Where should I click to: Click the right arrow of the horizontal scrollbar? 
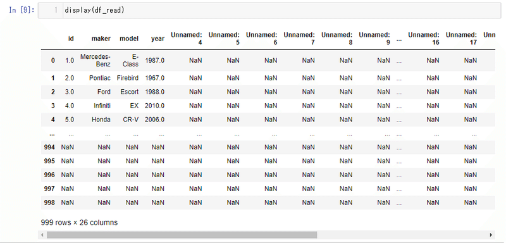pos(491,235)
